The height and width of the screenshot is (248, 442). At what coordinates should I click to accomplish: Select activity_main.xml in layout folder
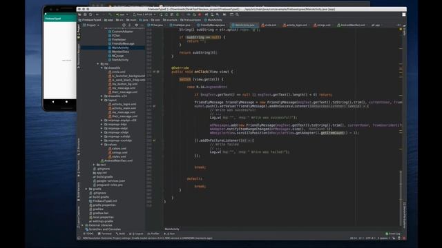[x=122, y=108]
